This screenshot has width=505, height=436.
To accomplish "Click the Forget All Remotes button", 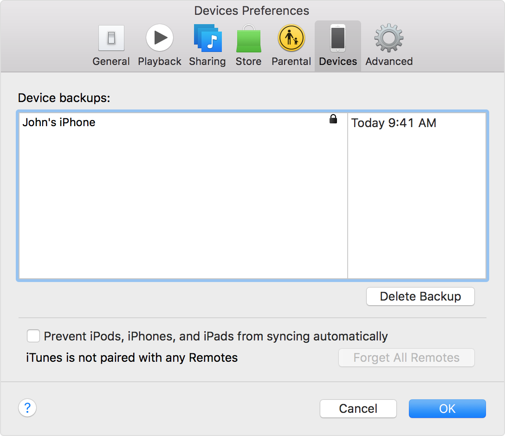I will click(x=407, y=358).
